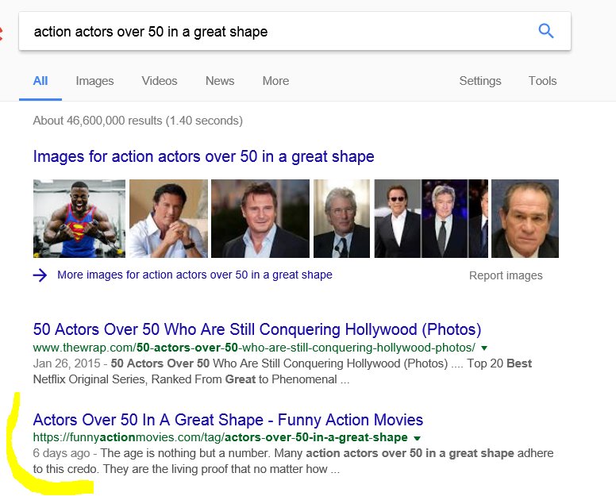Expand dropdown arrow next to funnyactionmovies.com URL

click(x=418, y=438)
